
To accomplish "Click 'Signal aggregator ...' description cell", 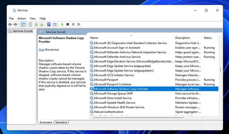I will (188, 112).
